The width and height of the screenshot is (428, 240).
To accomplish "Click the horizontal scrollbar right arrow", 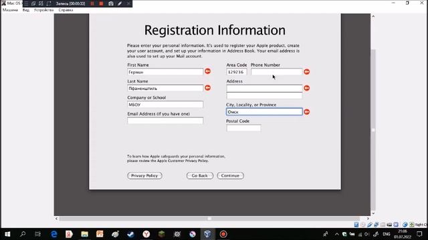I will (x=368, y=219).
